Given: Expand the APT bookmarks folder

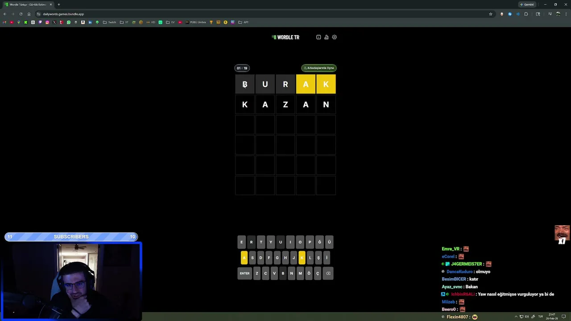Looking at the screenshot, I should pos(243,22).
